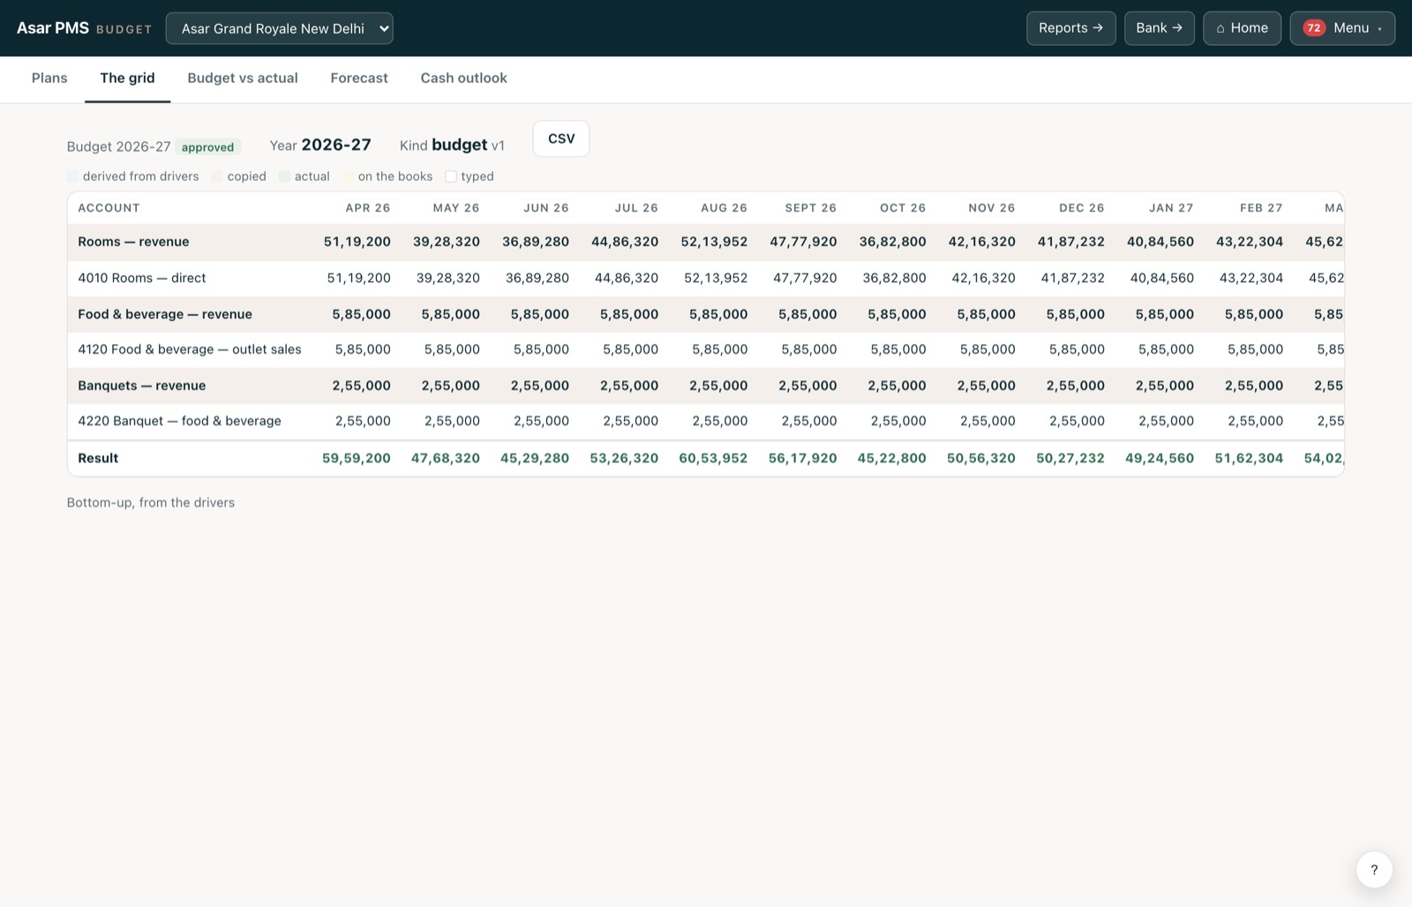1412x907 pixels.
Task: Switch to the Forecast tab
Action: pos(359,78)
